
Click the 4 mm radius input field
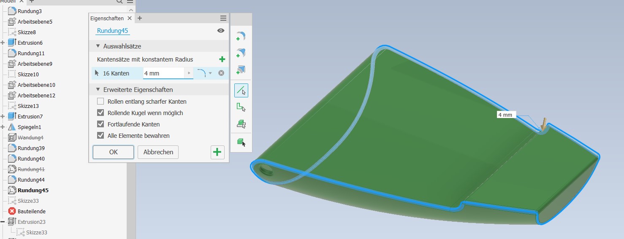(164, 73)
